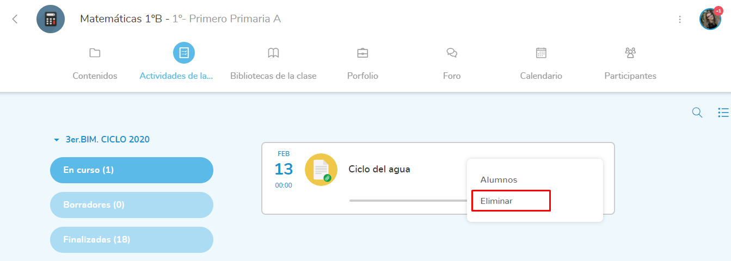
Task: Open the Bibliotecas de la clase book icon
Action: point(273,53)
